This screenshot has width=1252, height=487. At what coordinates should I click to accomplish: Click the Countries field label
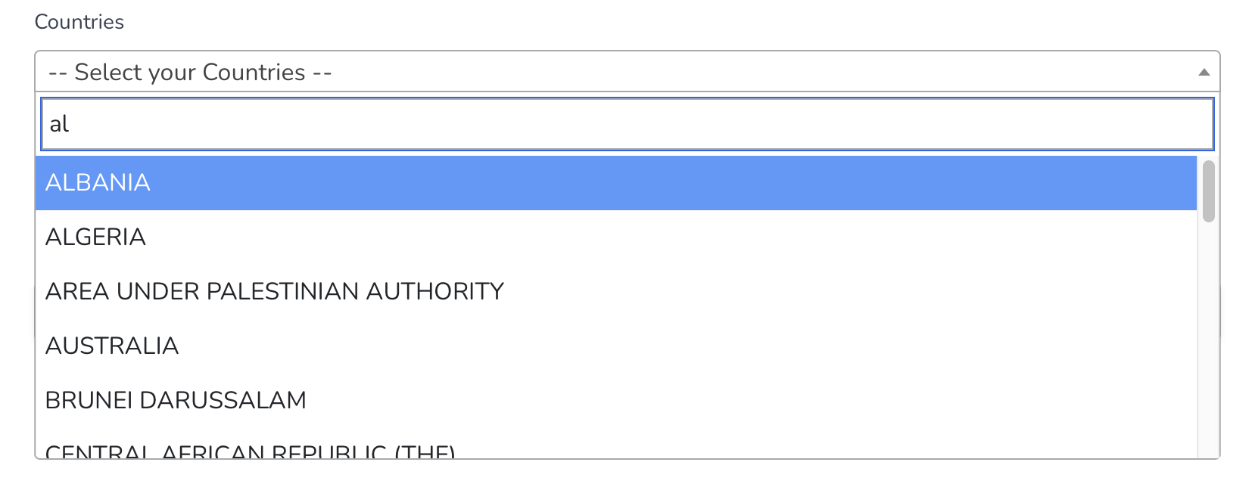click(x=79, y=22)
